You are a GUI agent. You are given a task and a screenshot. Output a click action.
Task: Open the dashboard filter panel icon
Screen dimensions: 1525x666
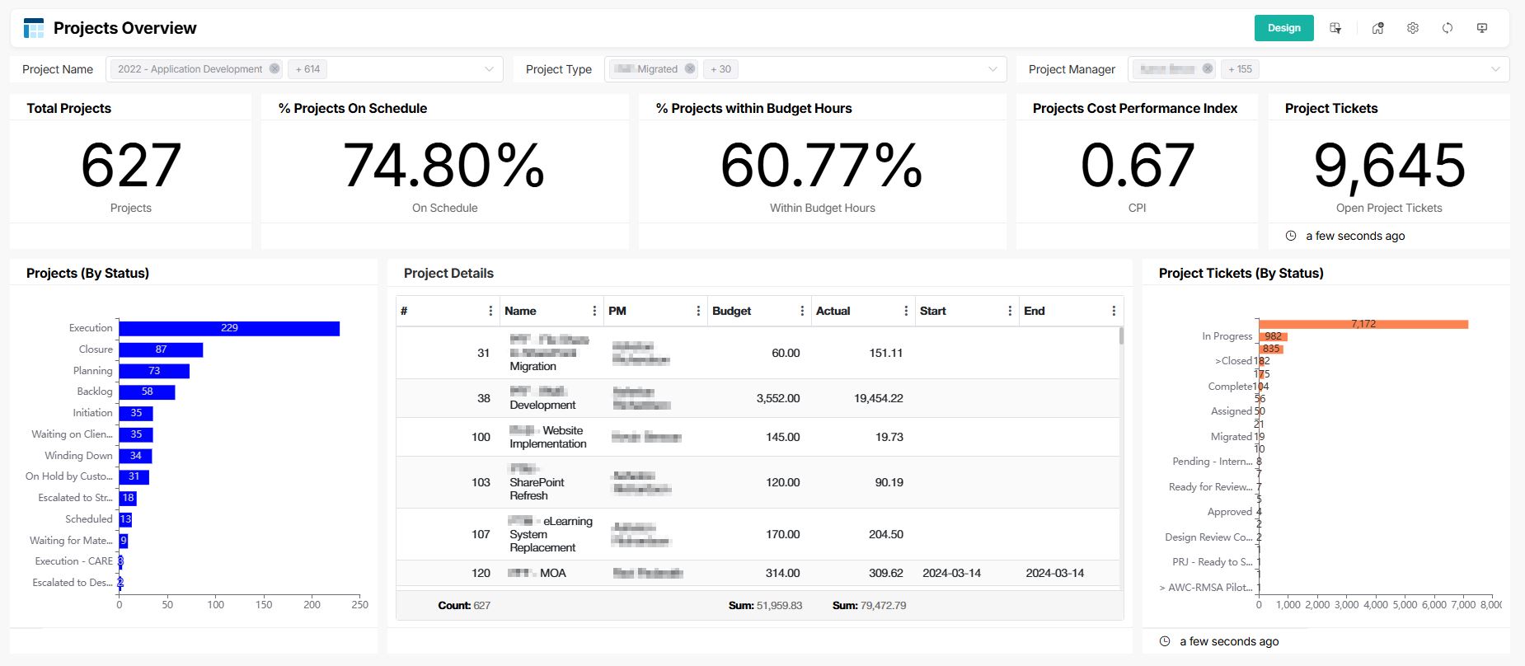tap(1335, 28)
